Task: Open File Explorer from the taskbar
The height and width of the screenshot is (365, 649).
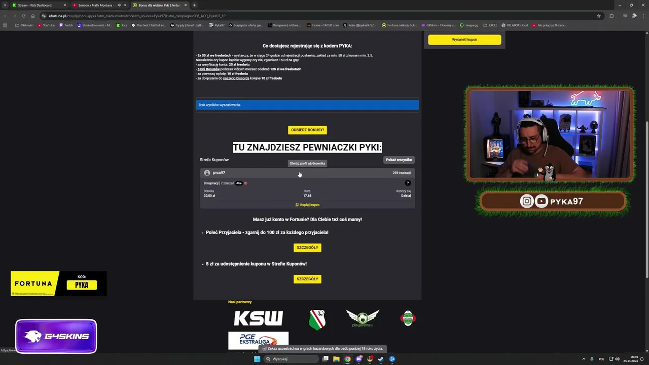Action: click(x=336, y=359)
